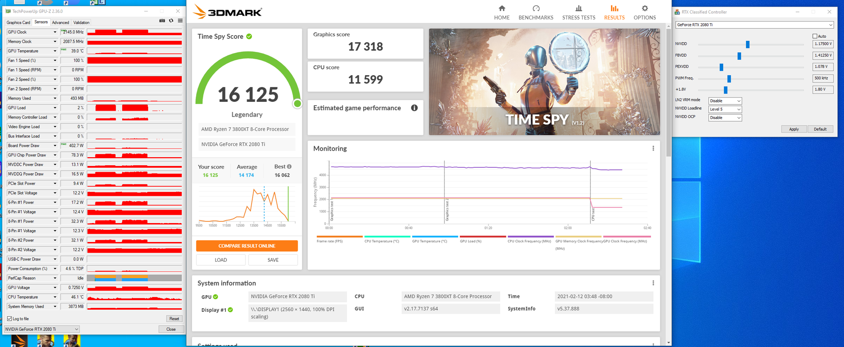Switch to the Advanced tab
The height and width of the screenshot is (347, 844).
(x=60, y=22)
